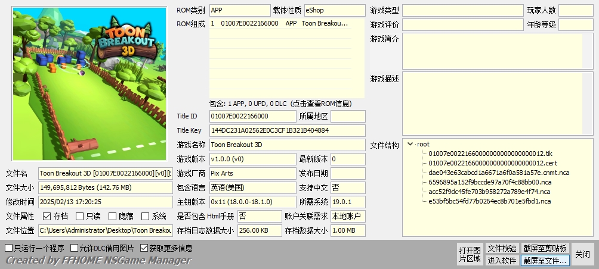This screenshot has width=599, height=269.
Task: Enable 只运行一个程序 single-instance option
Action: 8,248
